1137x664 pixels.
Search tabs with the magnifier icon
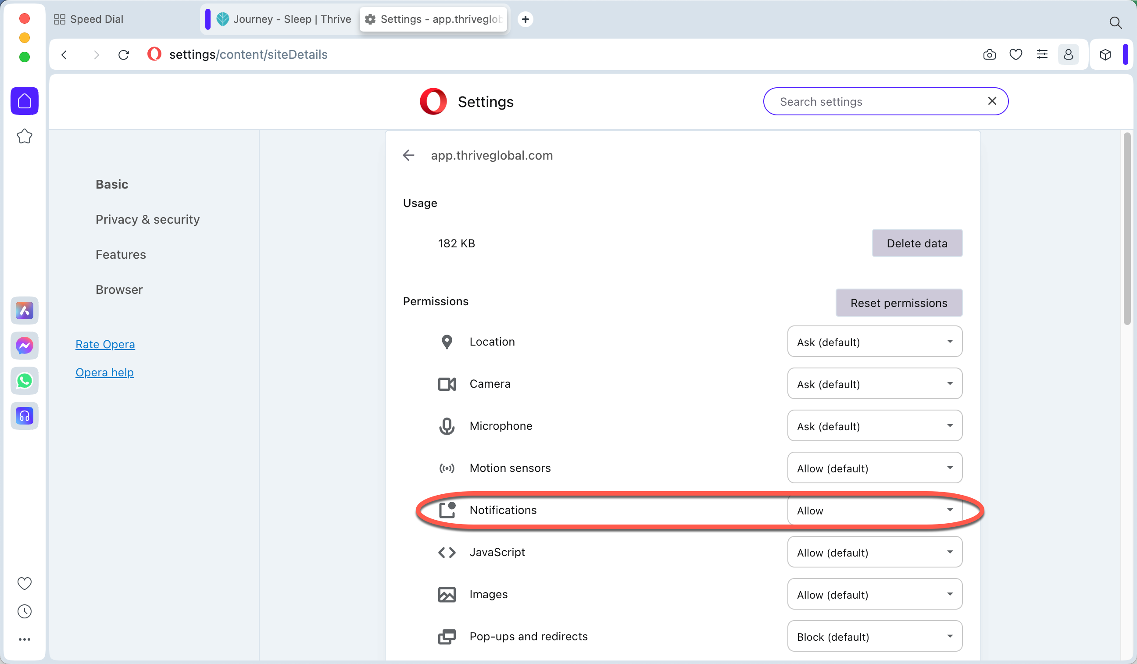[1116, 22]
